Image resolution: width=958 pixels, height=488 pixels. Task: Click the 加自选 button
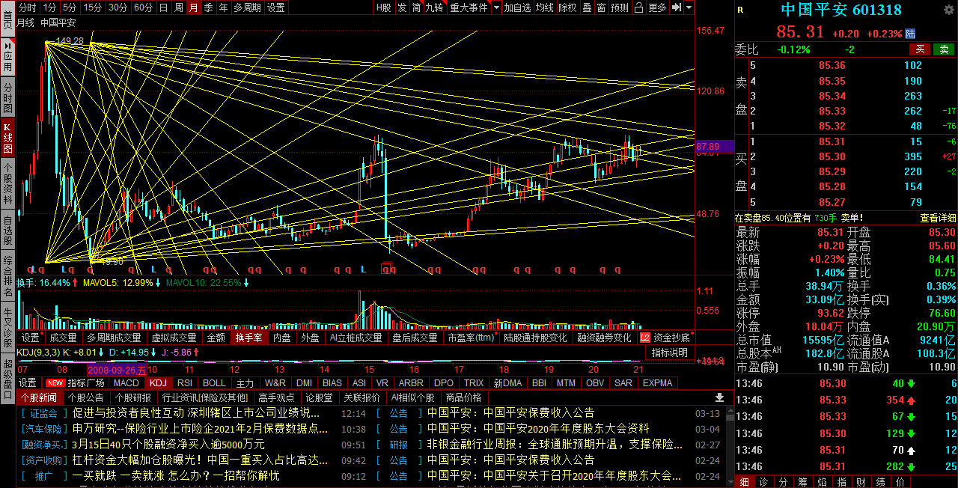coord(517,7)
